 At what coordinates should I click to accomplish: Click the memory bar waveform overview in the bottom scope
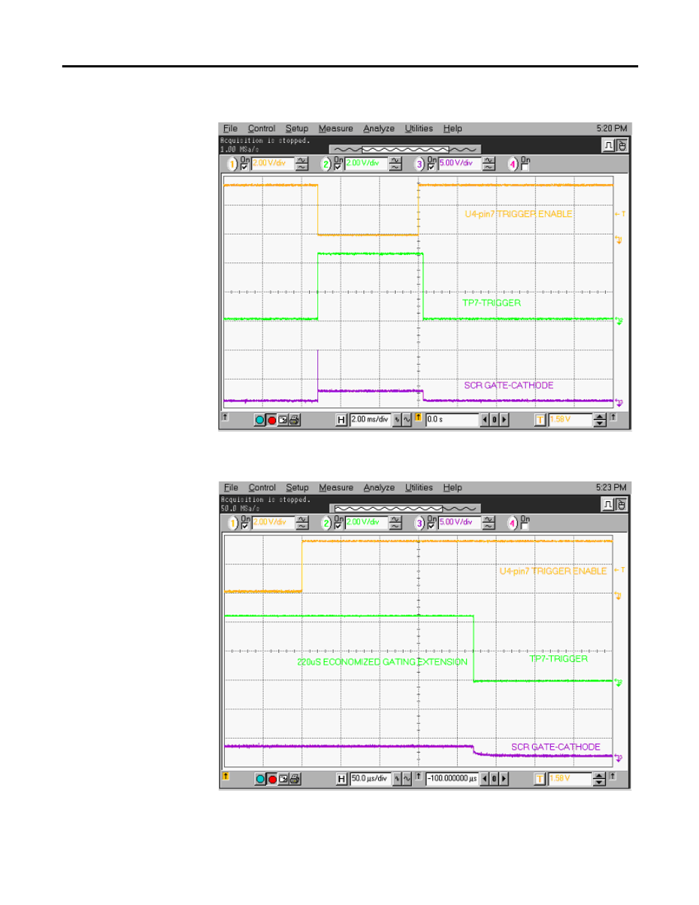pyautogui.click(x=404, y=509)
